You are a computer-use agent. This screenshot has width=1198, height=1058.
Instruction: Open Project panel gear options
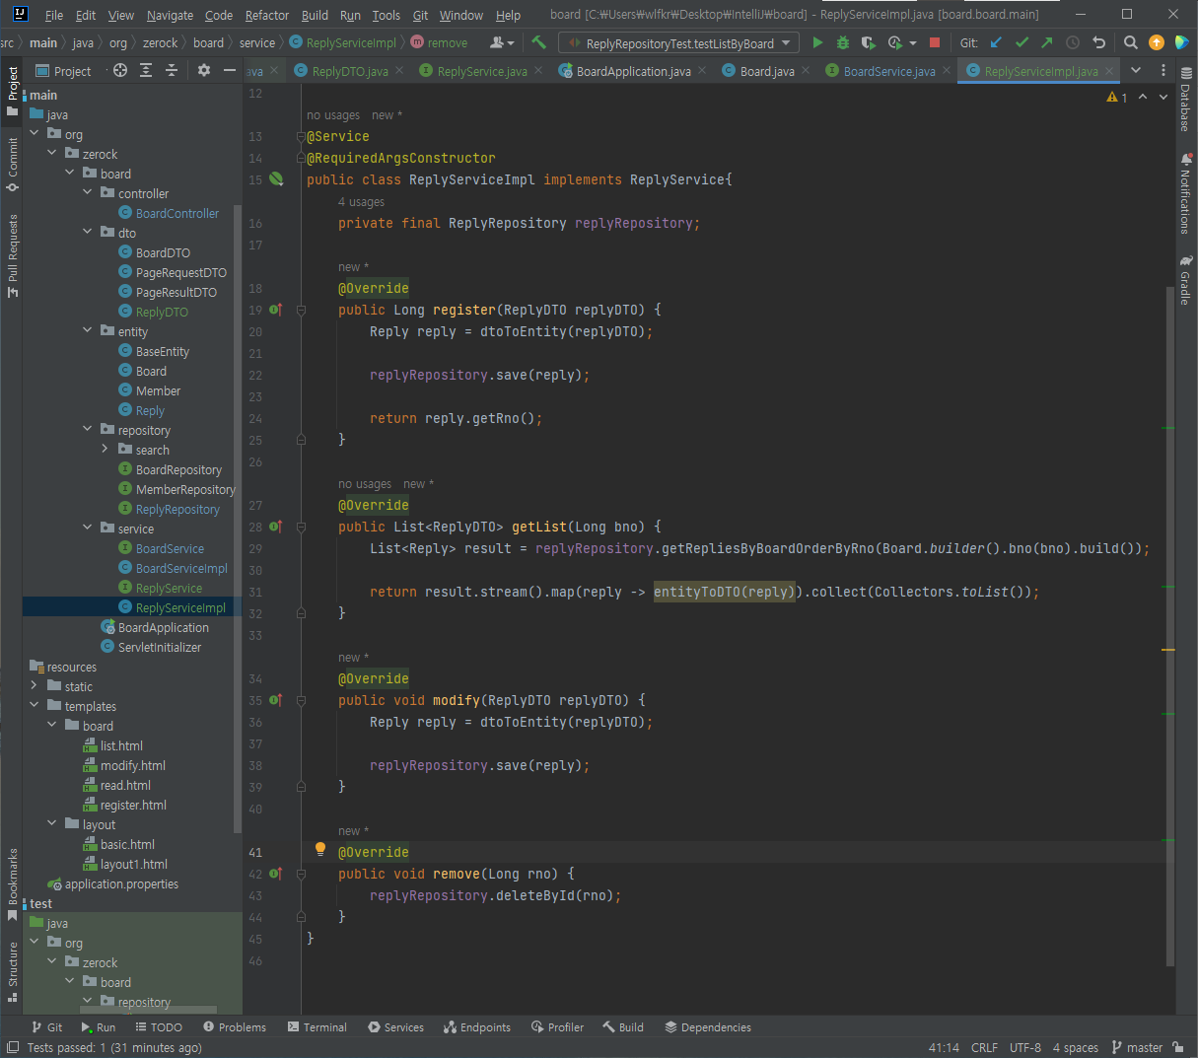click(x=204, y=70)
